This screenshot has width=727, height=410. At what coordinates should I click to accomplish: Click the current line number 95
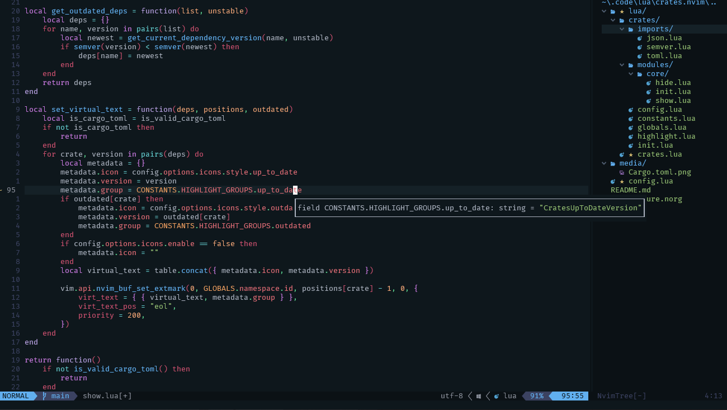pos(11,190)
